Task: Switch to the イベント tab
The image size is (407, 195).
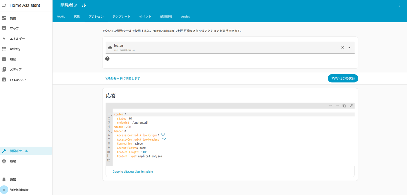Action: 145,16
